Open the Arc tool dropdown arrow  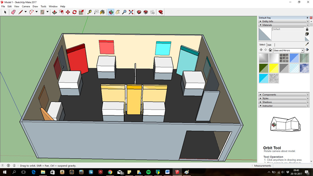37,12
